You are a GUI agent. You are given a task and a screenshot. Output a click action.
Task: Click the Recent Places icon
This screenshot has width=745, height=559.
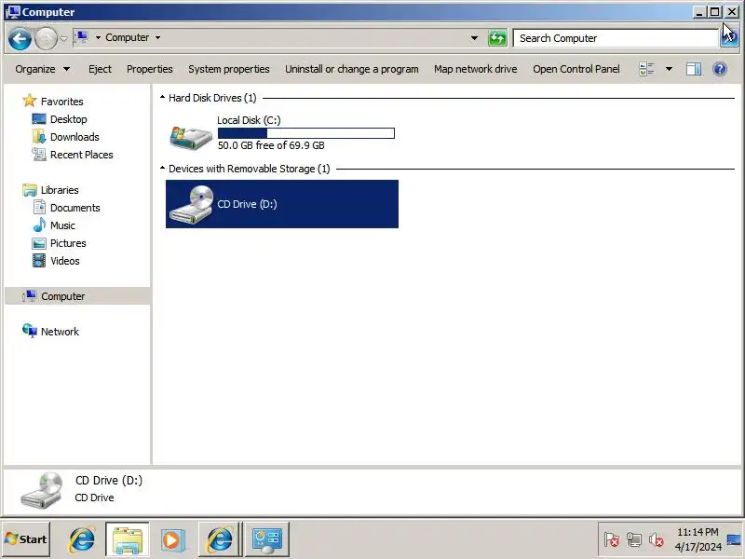[x=39, y=154]
